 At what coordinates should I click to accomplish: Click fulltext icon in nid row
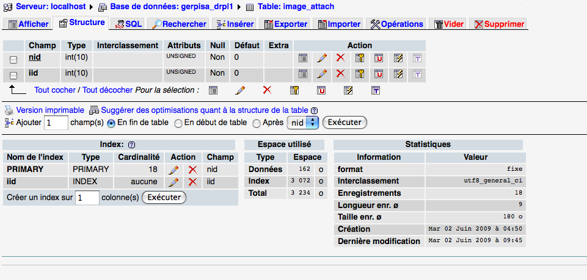417,58
